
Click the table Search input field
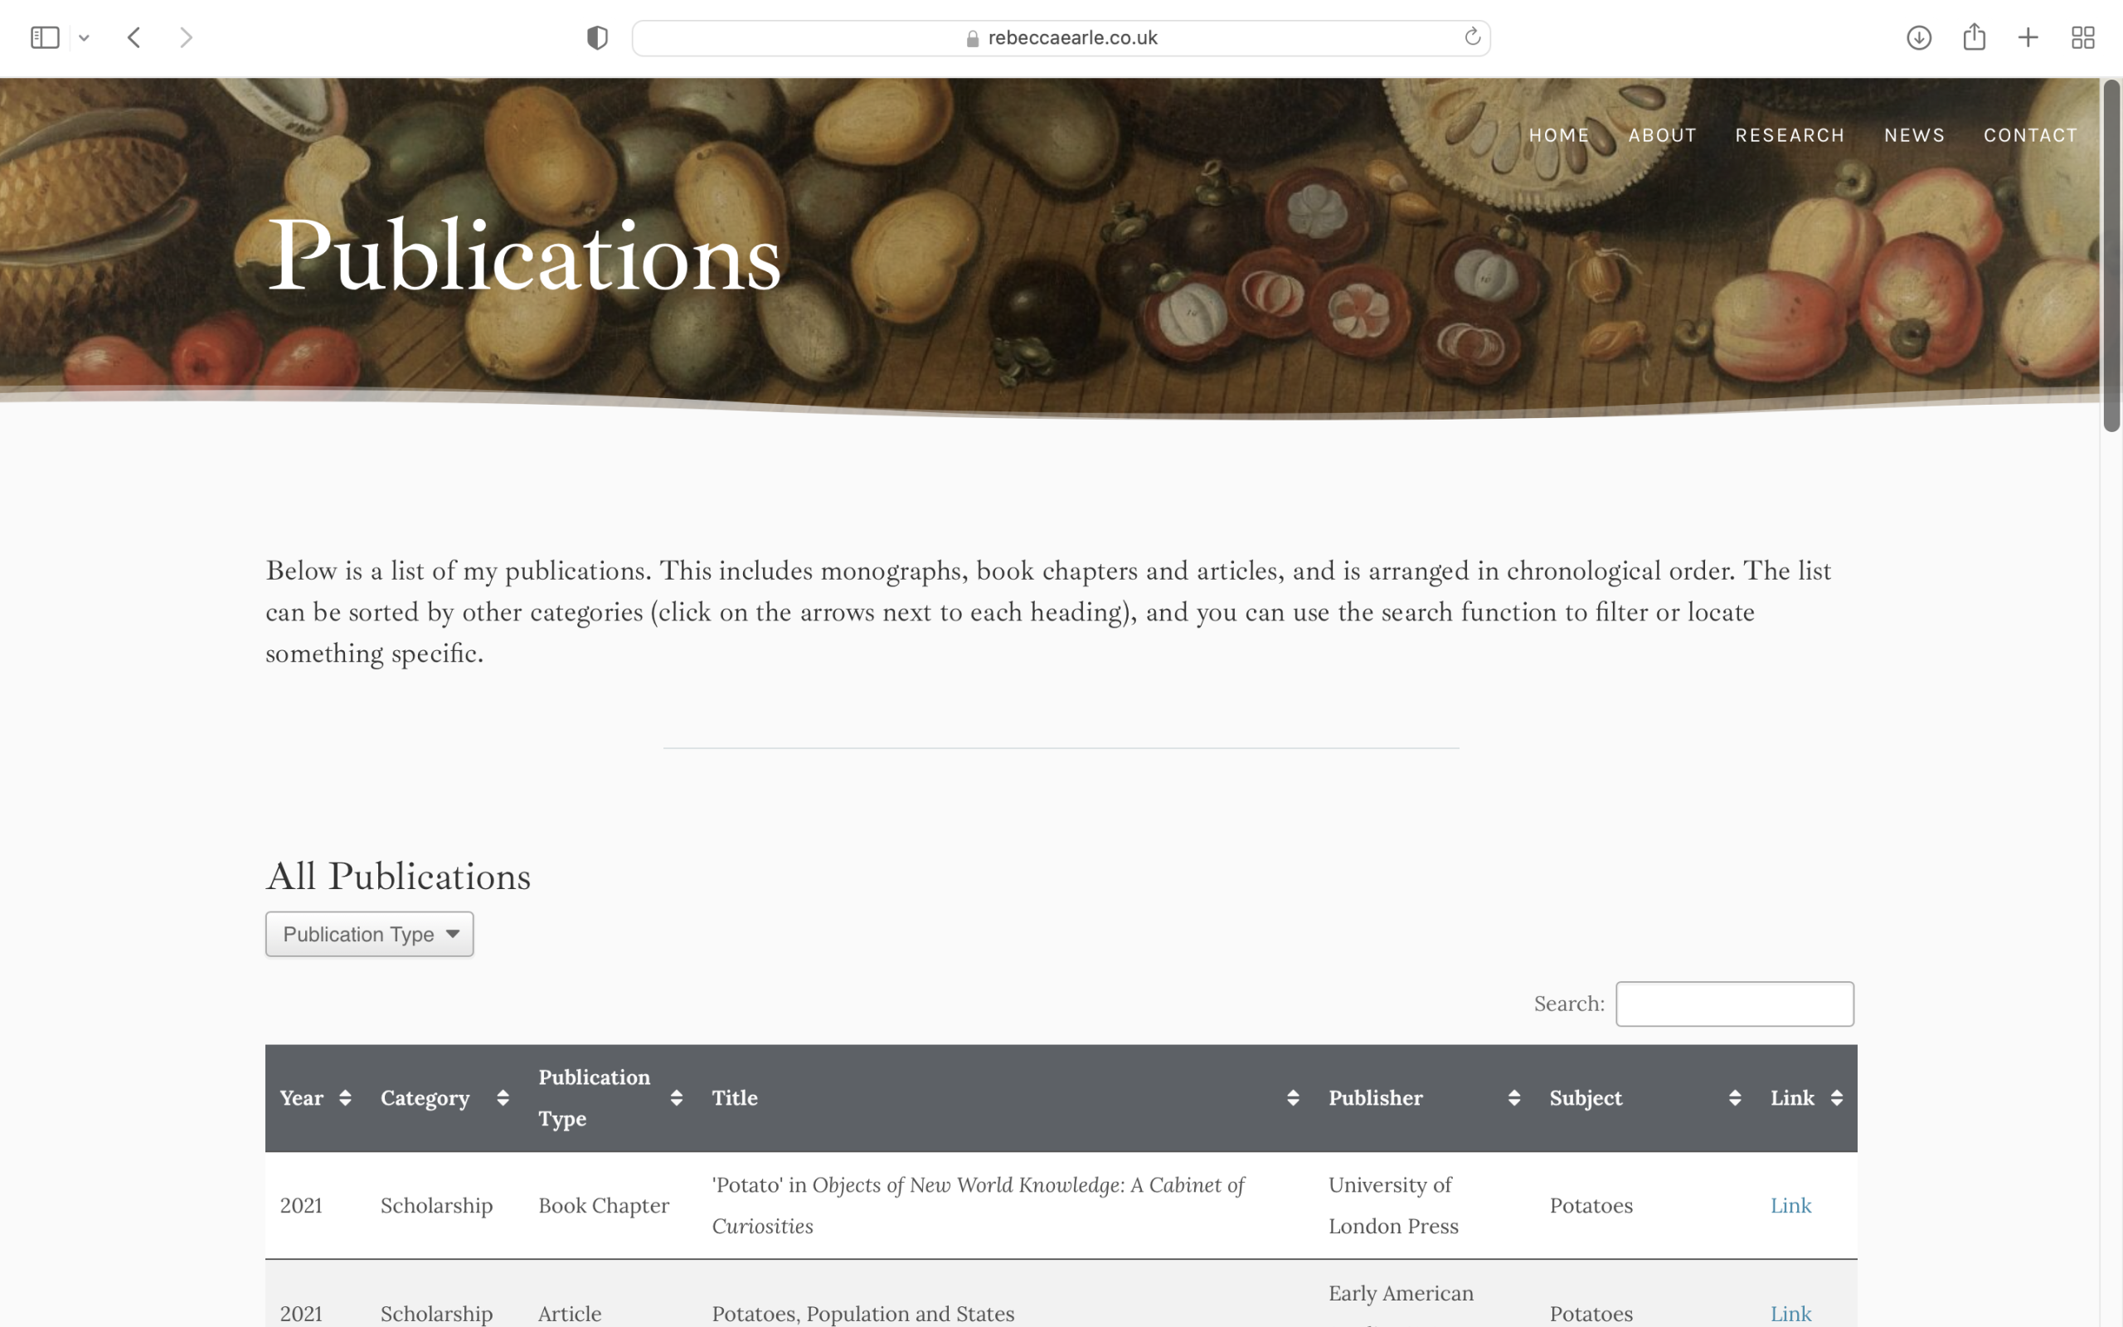(x=1734, y=1004)
